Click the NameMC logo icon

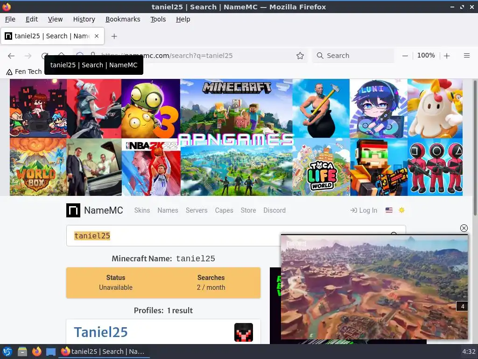[73, 210]
